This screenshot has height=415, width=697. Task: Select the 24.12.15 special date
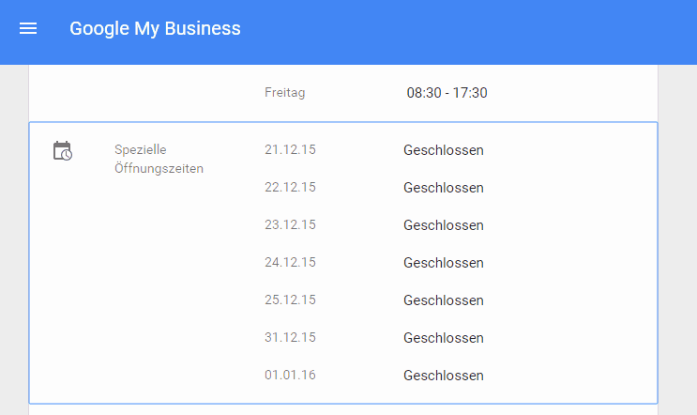point(290,262)
